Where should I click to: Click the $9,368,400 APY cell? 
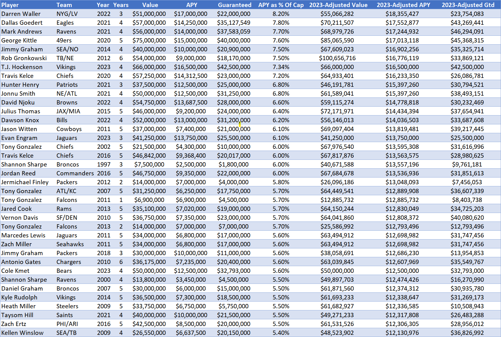pos(191,156)
